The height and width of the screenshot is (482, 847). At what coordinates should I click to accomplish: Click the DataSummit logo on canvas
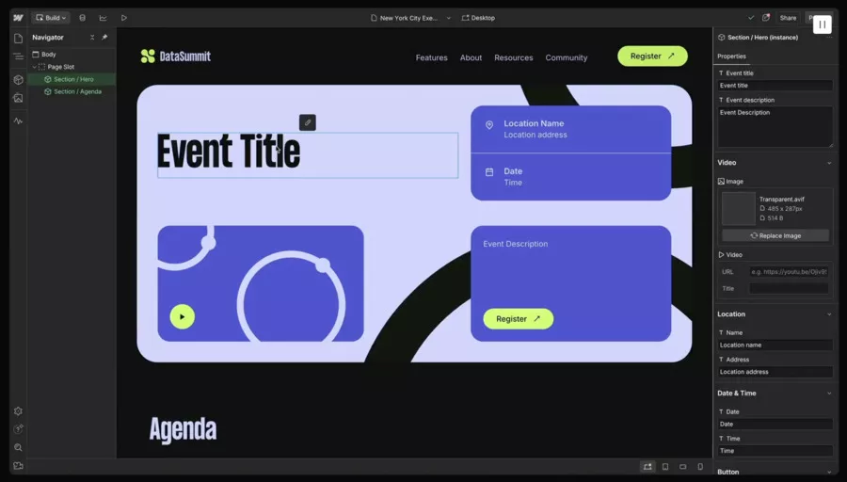tap(176, 56)
